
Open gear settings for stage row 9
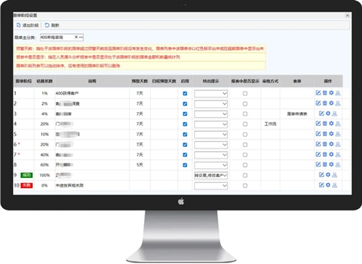click(x=328, y=174)
